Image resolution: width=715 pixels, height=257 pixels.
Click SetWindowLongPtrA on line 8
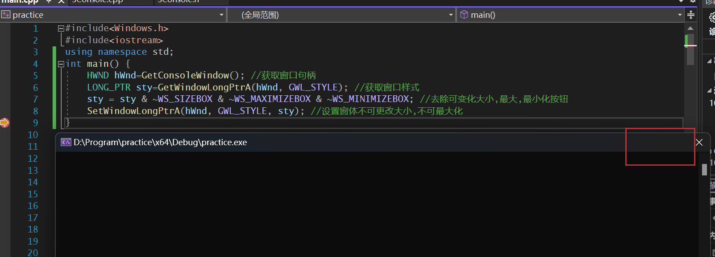(x=133, y=111)
